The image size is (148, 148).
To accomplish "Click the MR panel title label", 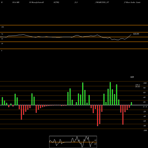I will (132, 77).
